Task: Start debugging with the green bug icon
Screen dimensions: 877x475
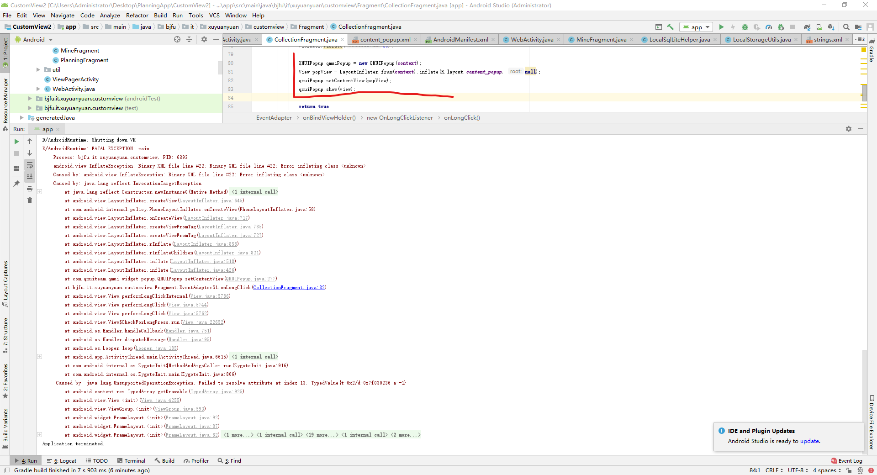Action: pos(745,27)
